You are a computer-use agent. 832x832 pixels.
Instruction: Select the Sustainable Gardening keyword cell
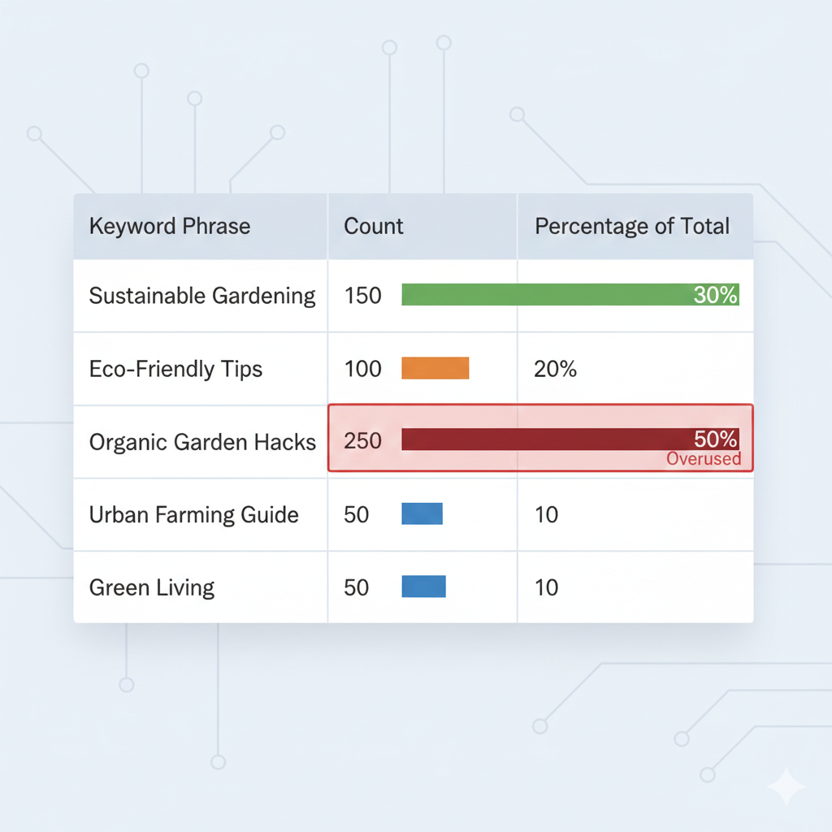point(202,296)
